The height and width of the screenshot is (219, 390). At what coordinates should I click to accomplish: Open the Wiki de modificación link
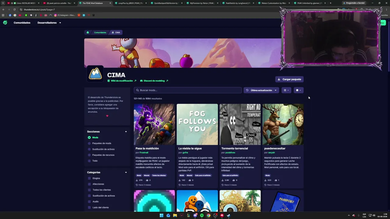click(122, 81)
